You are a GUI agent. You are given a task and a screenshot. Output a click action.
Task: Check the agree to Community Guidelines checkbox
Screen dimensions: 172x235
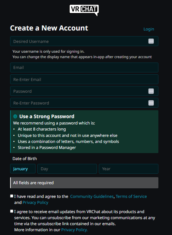[12, 196]
